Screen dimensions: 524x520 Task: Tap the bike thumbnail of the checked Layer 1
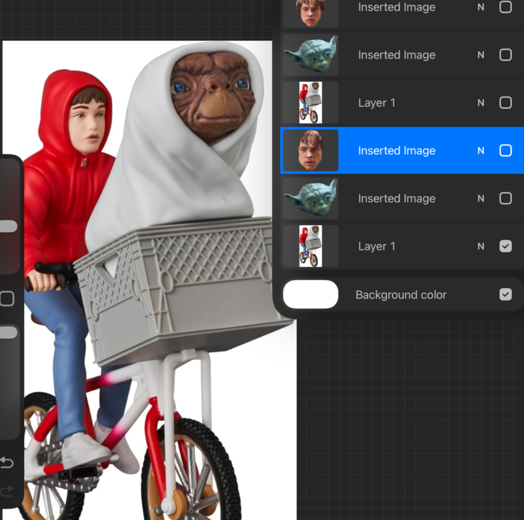coord(311,246)
